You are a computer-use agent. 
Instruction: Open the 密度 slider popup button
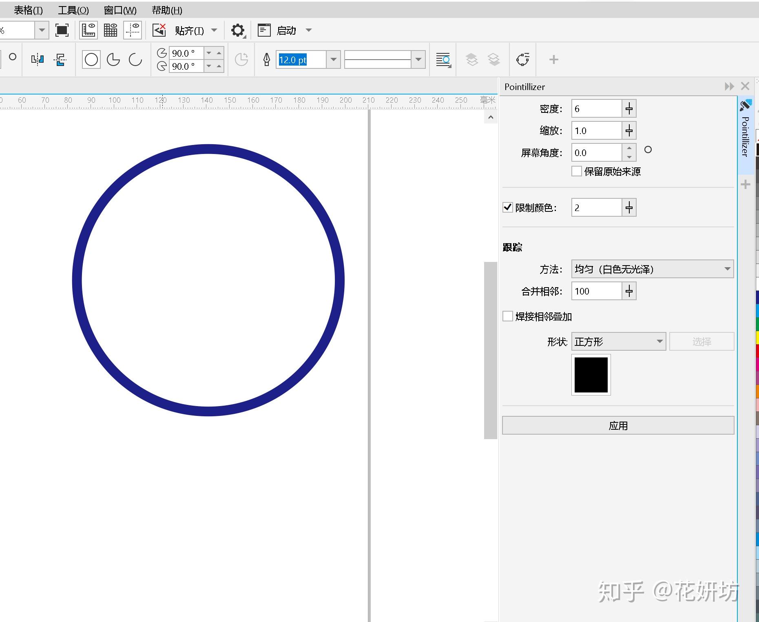pos(629,109)
